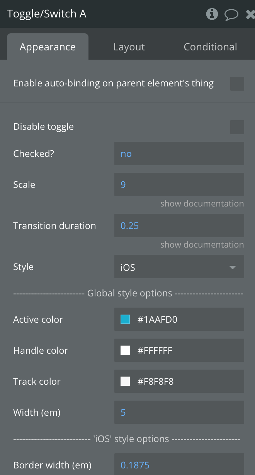
Task: Edit the Transition duration field
Action: click(179, 225)
